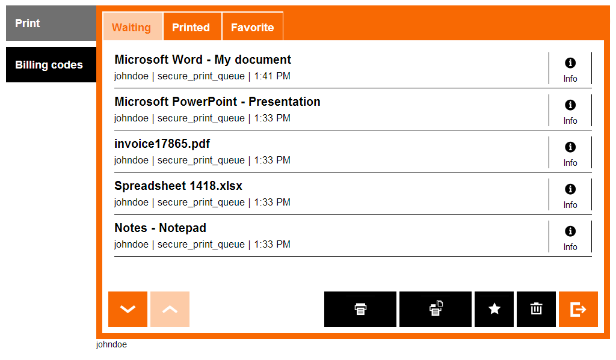The width and height of the screenshot is (616, 360).
Task: Log out using the orange exit icon
Action: tap(577, 309)
